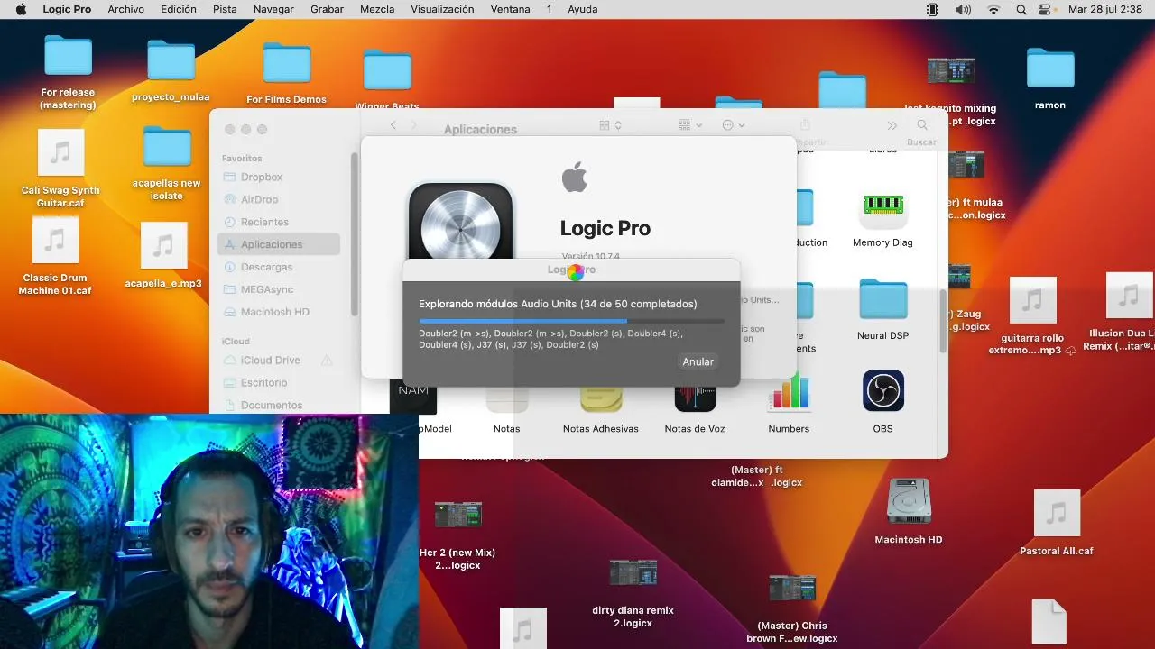1155x649 pixels.
Task: Open the Mezcla menu
Action: click(377, 9)
